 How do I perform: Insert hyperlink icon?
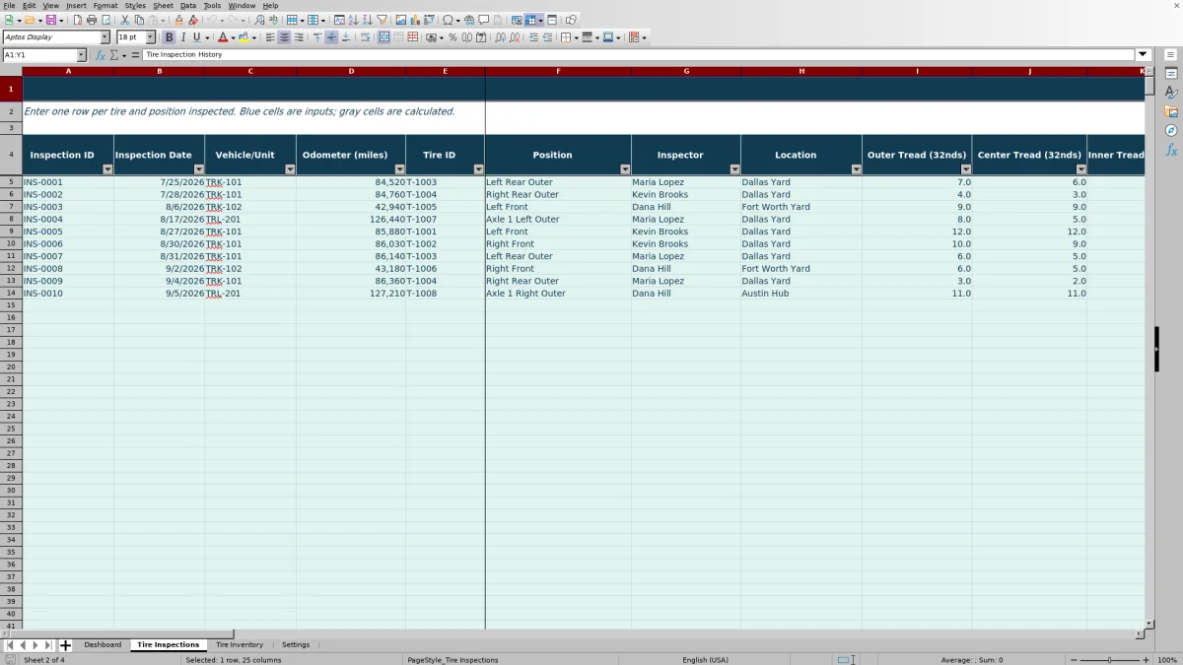coord(469,20)
